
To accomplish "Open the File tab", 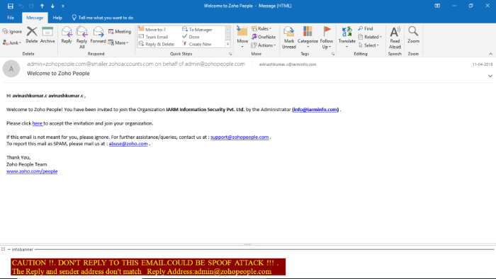I will click(x=11, y=18).
